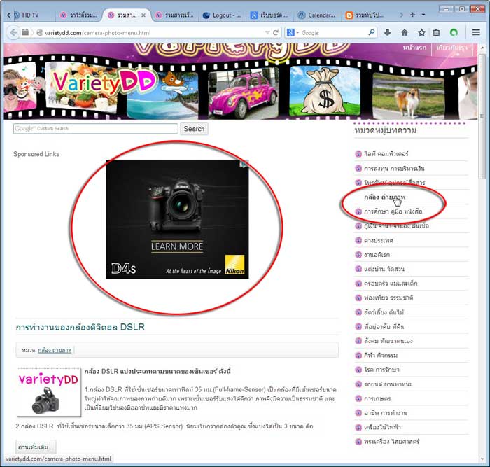
Task: Click the Google Custom Search box
Action: [96, 128]
